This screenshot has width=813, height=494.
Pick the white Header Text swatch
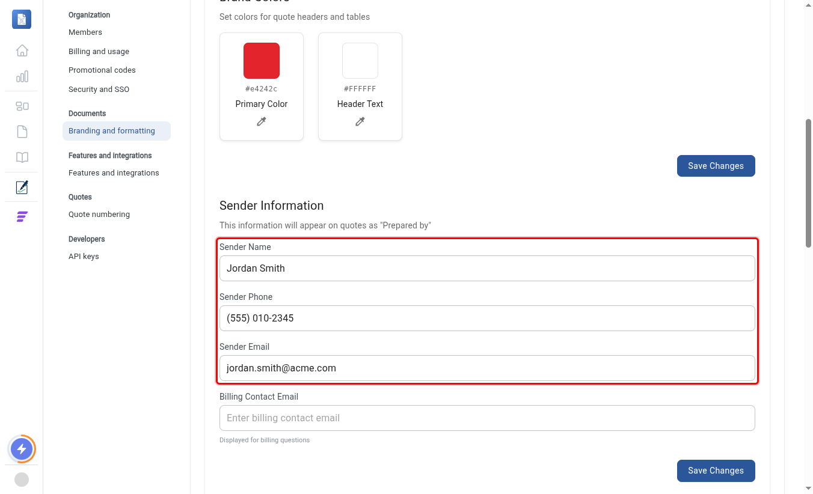(x=360, y=61)
